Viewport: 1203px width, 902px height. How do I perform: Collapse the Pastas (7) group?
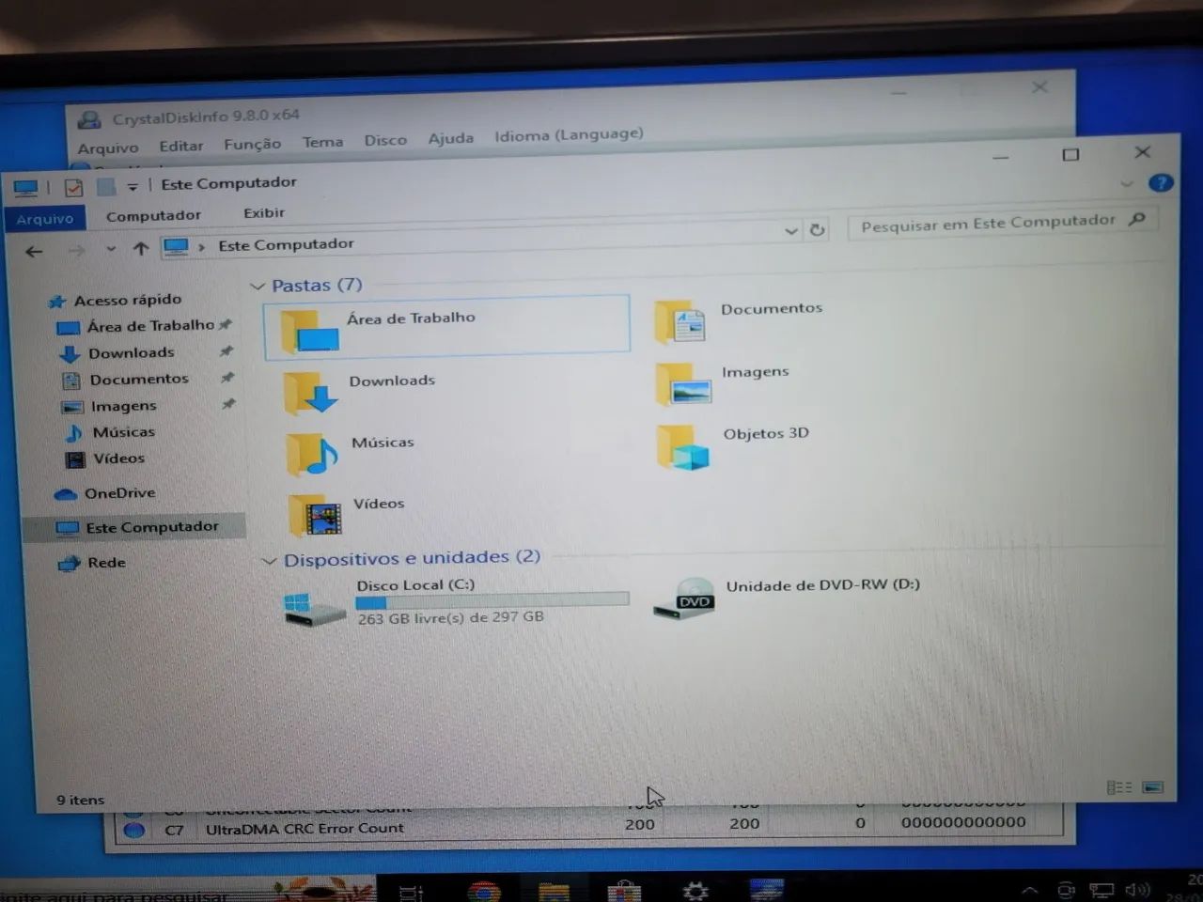tap(257, 286)
